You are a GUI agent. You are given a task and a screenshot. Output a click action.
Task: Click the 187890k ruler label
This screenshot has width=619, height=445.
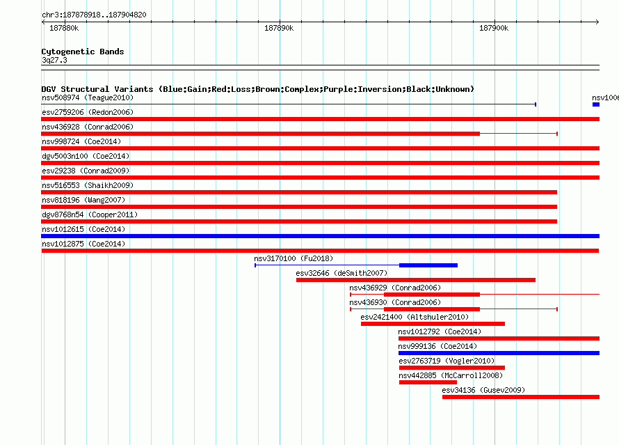(279, 28)
